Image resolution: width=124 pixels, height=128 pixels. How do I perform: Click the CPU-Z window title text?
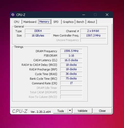point(21,15)
